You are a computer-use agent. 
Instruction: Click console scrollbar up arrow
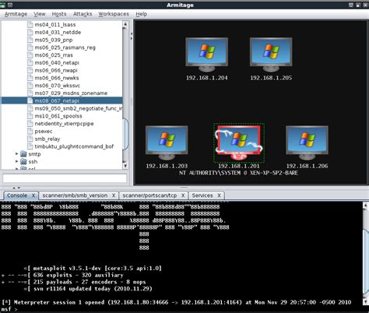(366, 205)
